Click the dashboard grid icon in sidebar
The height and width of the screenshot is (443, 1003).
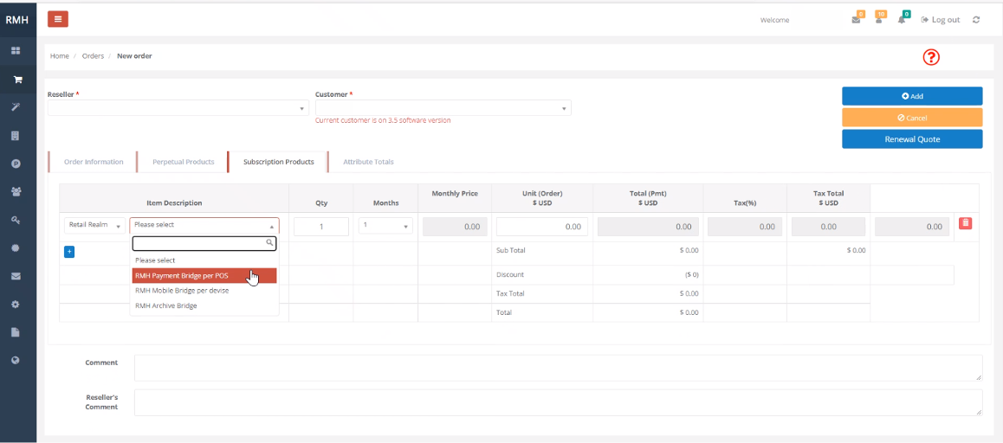point(16,51)
